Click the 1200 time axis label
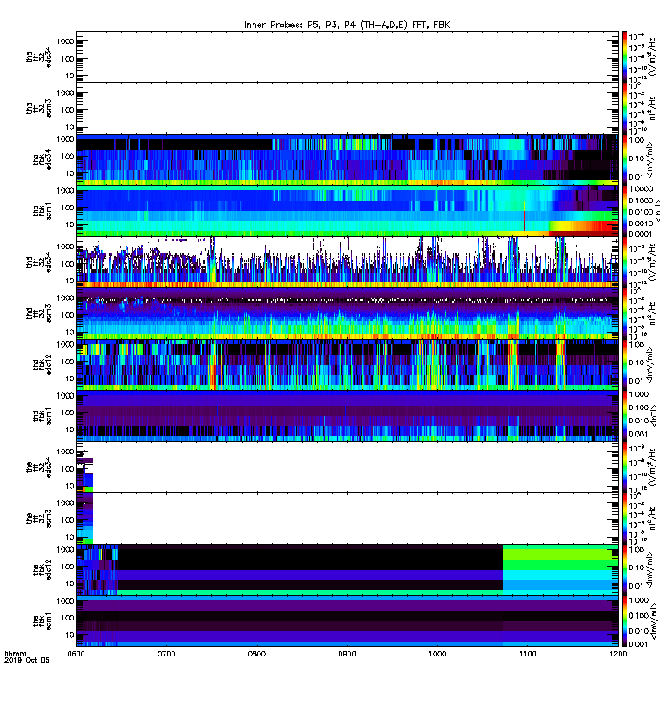The width and height of the screenshot is (660, 704). (x=618, y=654)
